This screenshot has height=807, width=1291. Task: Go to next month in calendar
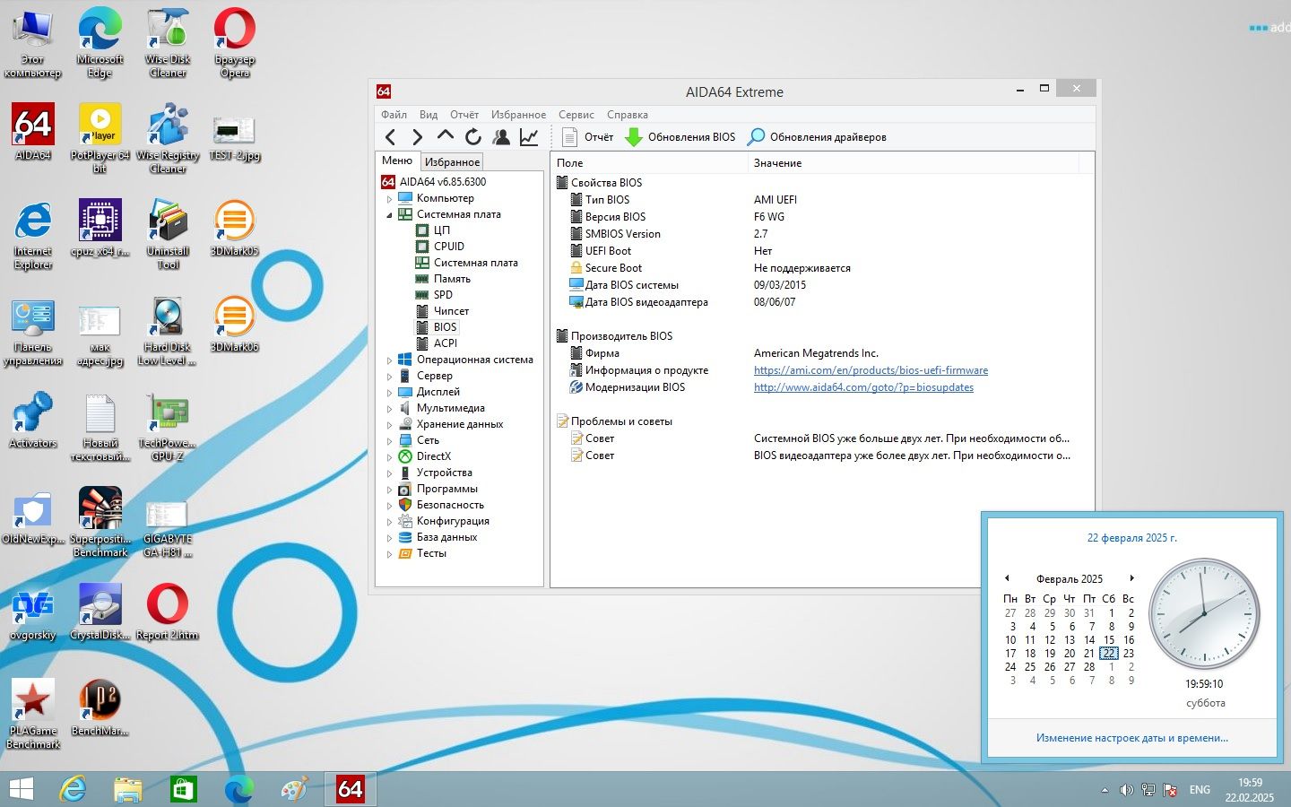pyautogui.click(x=1132, y=578)
